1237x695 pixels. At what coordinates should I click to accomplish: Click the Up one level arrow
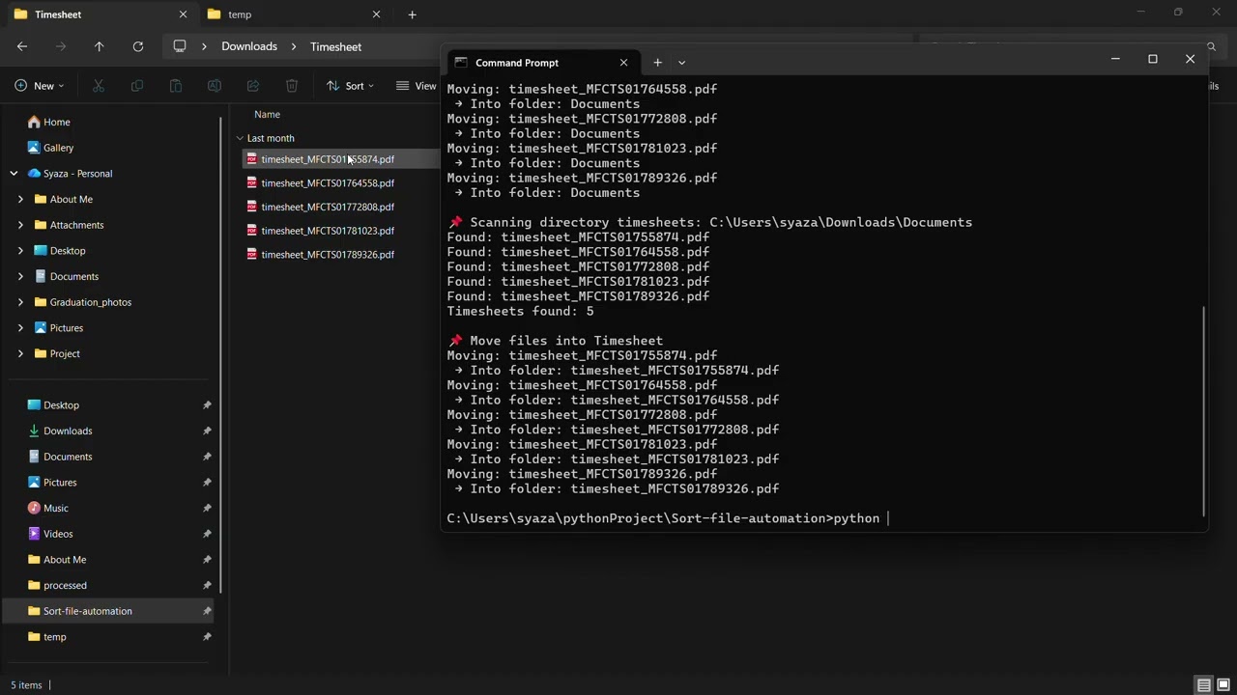pyautogui.click(x=99, y=46)
